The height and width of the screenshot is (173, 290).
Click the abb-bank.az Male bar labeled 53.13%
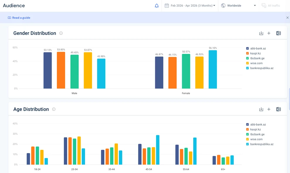click(48, 71)
